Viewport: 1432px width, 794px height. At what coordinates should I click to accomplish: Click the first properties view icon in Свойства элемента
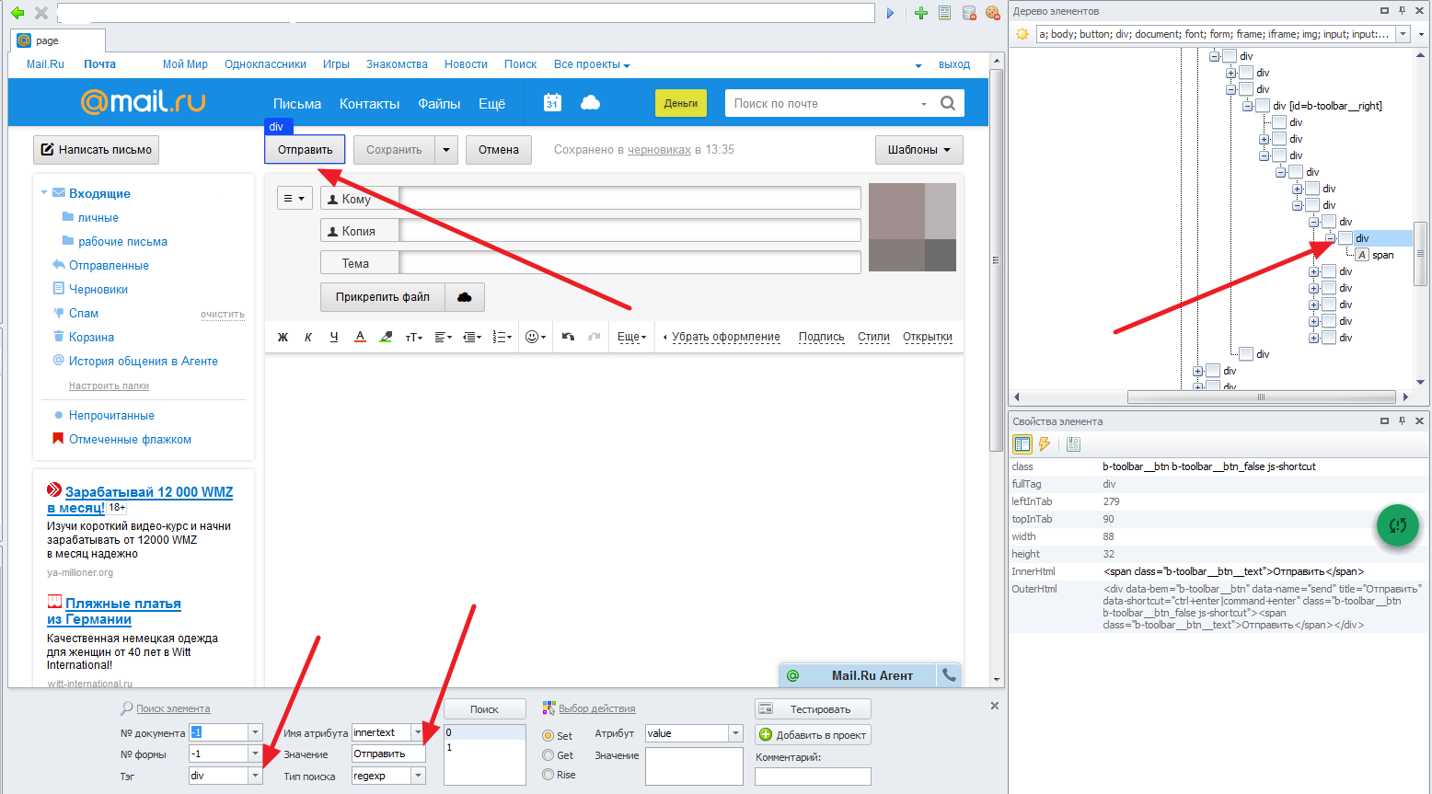click(x=1022, y=444)
